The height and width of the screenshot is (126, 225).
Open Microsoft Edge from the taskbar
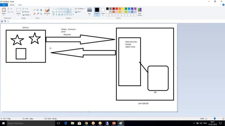pyautogui.click(x=66, y=123)
